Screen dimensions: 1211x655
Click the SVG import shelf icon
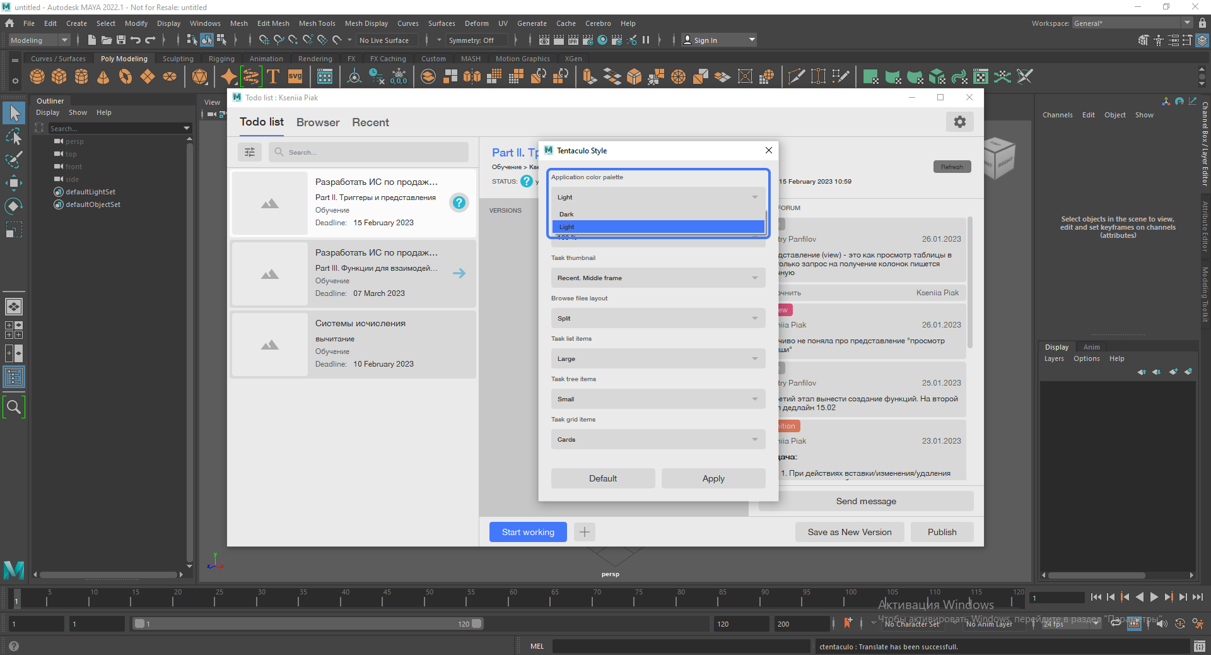click(x=295, y=77)
